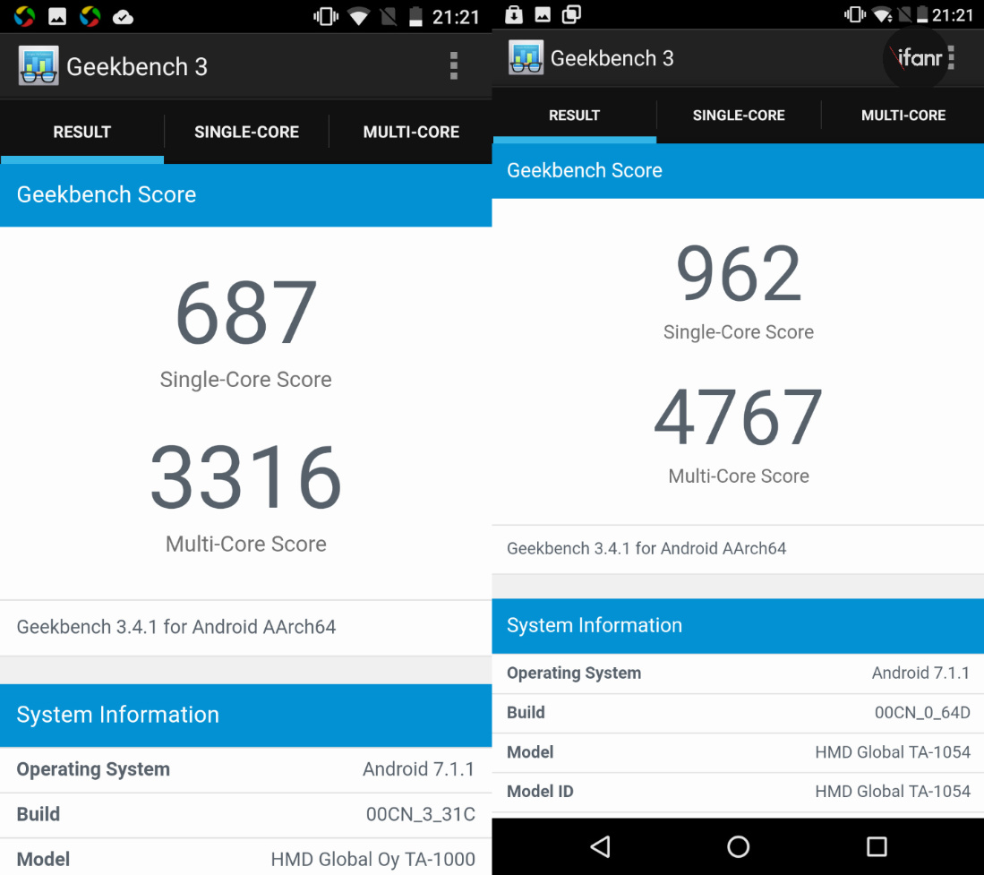Tap the Geekbench 3 app icon on left screen
Viewport: 984px width, 875px height.
pos(39,66)
